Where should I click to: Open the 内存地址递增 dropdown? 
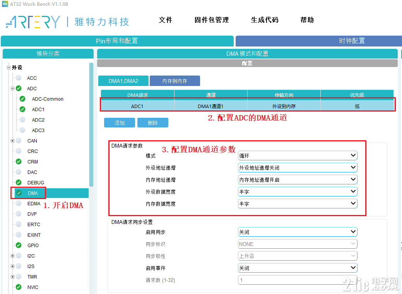298,180
